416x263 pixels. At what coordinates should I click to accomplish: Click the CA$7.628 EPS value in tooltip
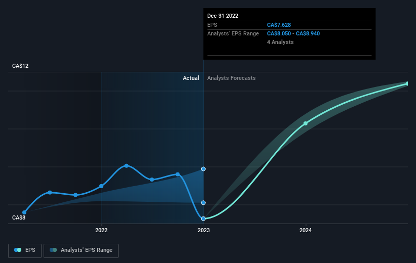pos(279,25)
